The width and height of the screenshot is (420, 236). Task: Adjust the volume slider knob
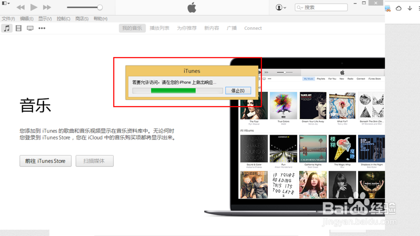(x=100, y=8)
